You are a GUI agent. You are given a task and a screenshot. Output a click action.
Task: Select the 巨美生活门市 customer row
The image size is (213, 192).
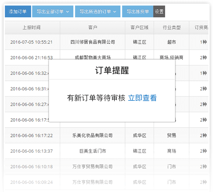(93, 151)
